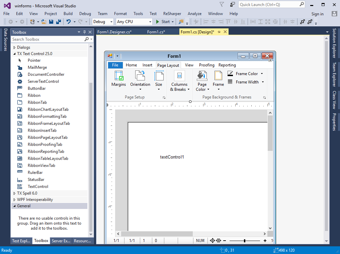Click the Margins icon in Page Setup
Image resolution: width=340 pixels, height=254 pixels.
(118, 76)
